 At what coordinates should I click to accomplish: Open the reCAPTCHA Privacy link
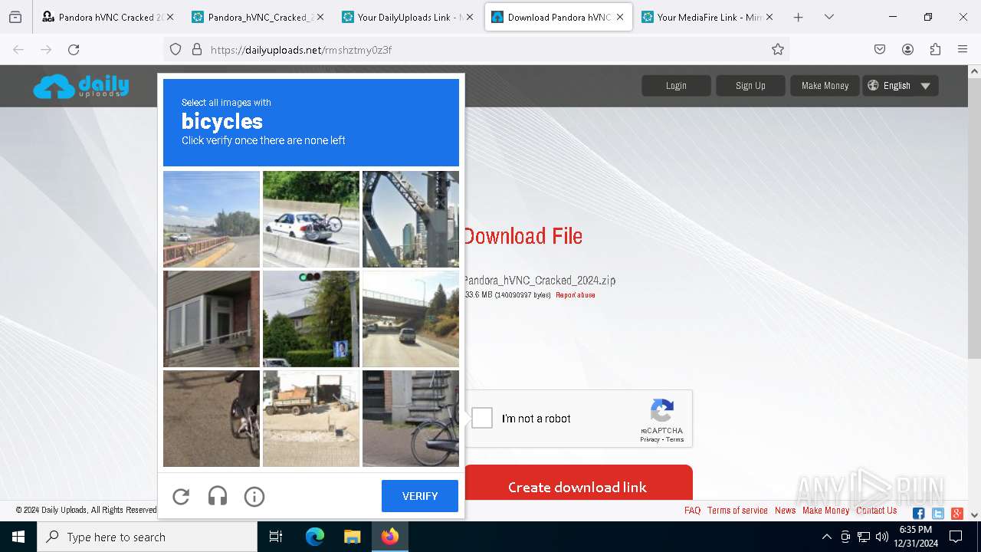[650, 439]
